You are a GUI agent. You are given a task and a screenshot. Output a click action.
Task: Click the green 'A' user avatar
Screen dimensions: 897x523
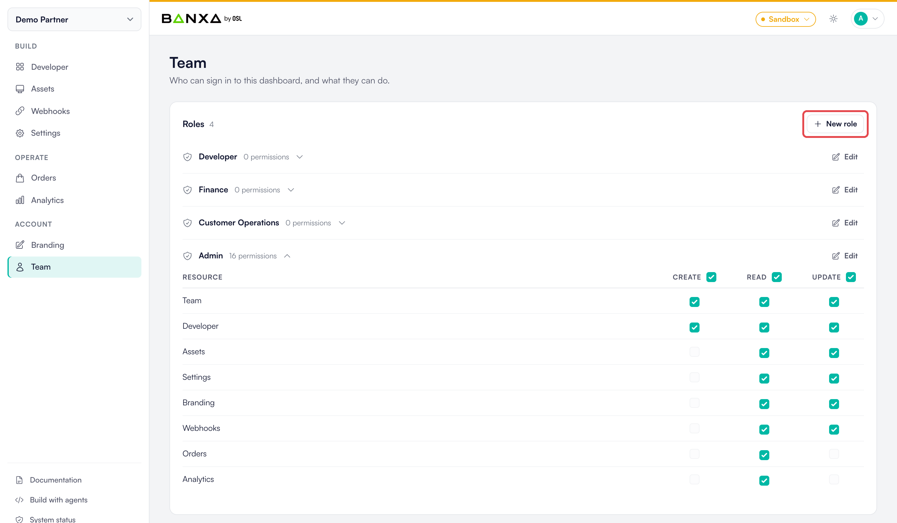pos(861,18)
